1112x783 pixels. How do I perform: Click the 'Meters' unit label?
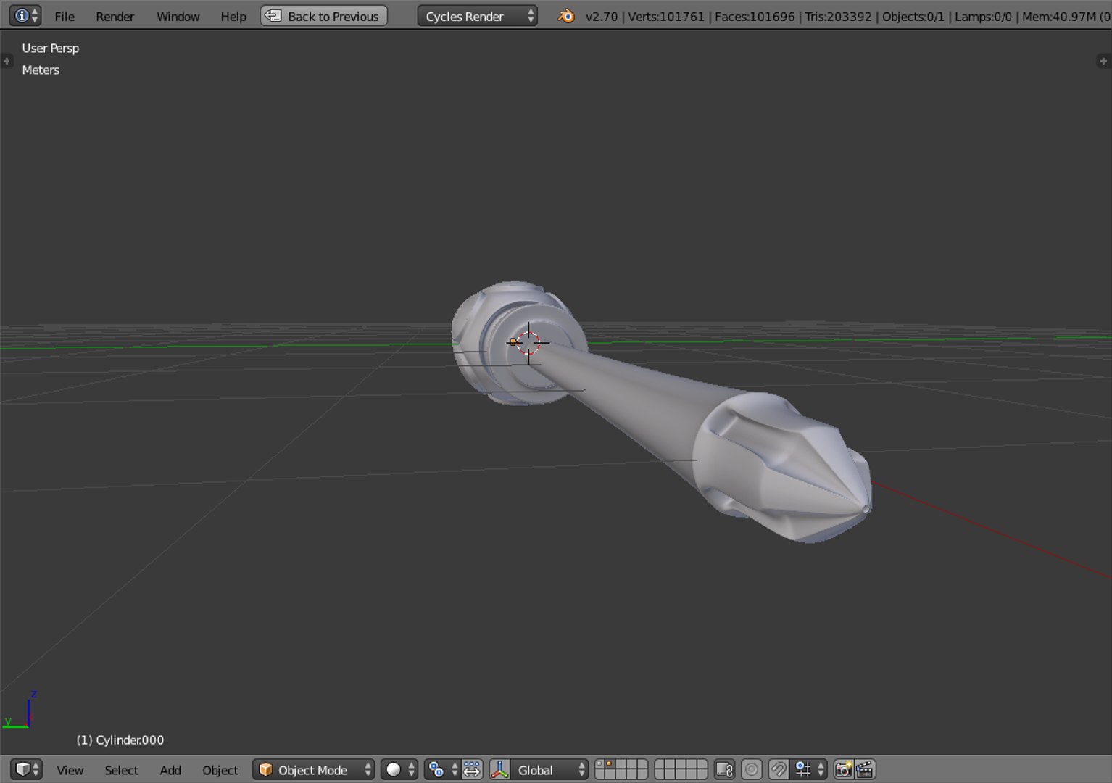(41, 70)
